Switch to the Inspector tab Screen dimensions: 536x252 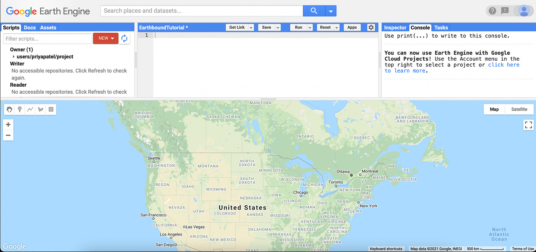(395, 28)
